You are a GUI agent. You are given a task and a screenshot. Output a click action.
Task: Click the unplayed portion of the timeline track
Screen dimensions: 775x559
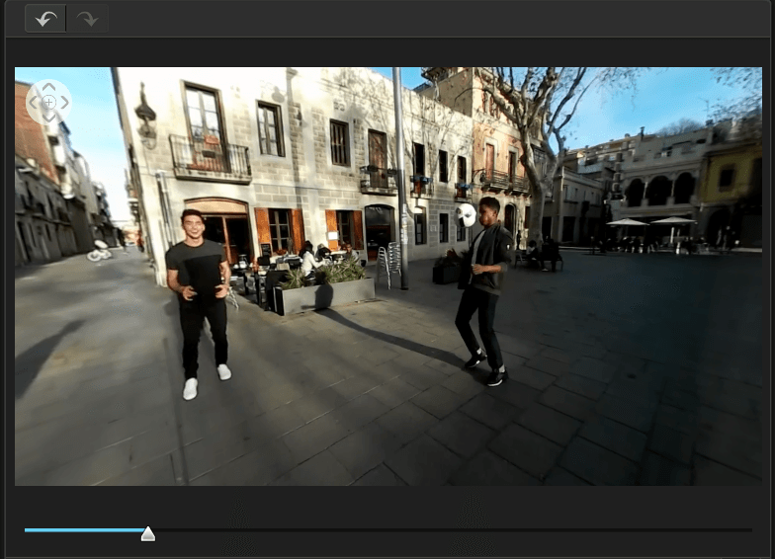[x=454, y=530]
